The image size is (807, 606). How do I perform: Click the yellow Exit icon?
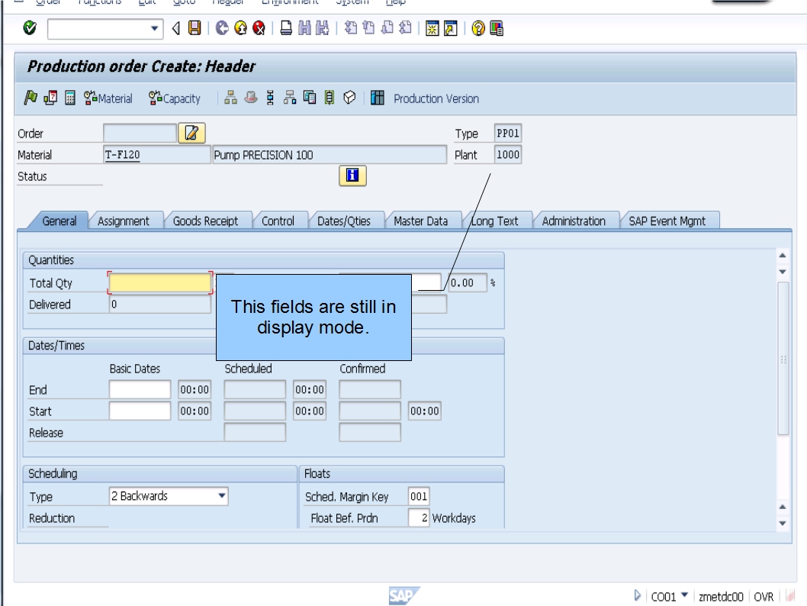pyautogui.click(x=240, y=27)
